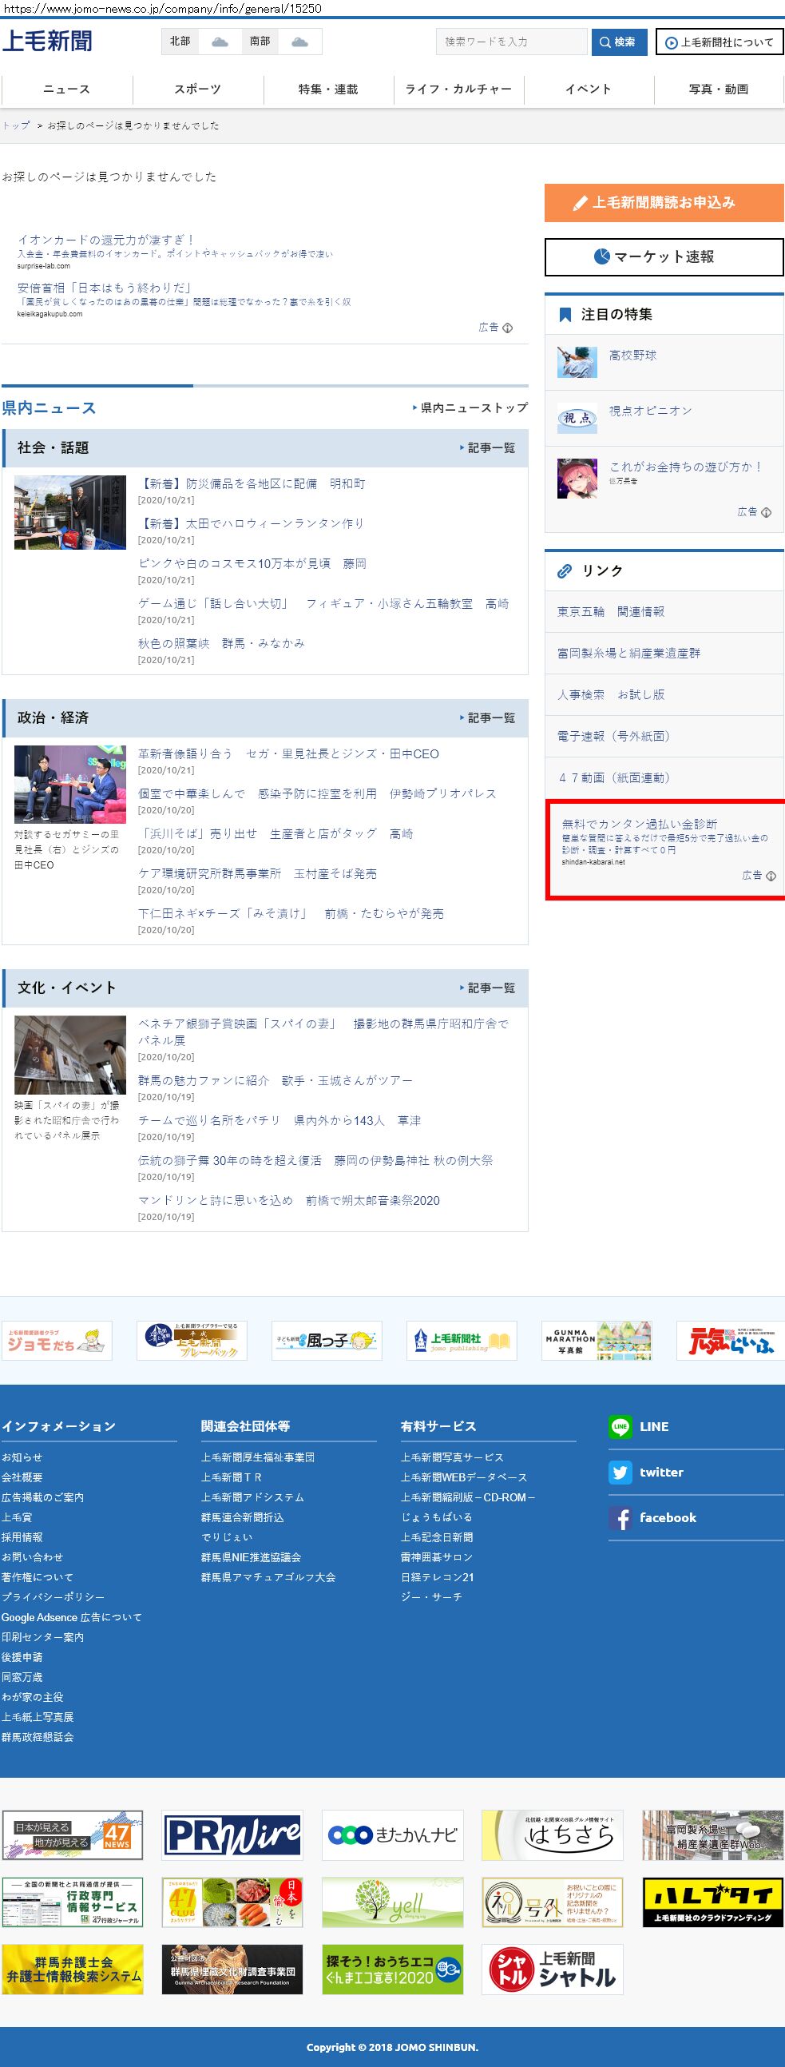This screenshot has width=785, height=2067.
Task: Click the 47NEWS banner logo
Action: 72,1834
